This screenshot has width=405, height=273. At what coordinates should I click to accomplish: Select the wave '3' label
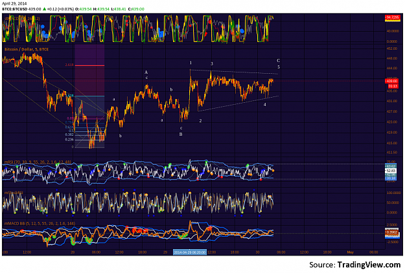click(212, 63)
